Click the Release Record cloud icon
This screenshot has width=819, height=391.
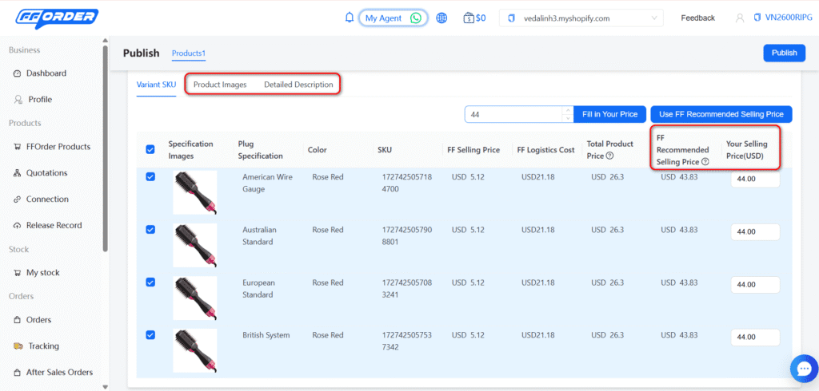pos(18,226)
